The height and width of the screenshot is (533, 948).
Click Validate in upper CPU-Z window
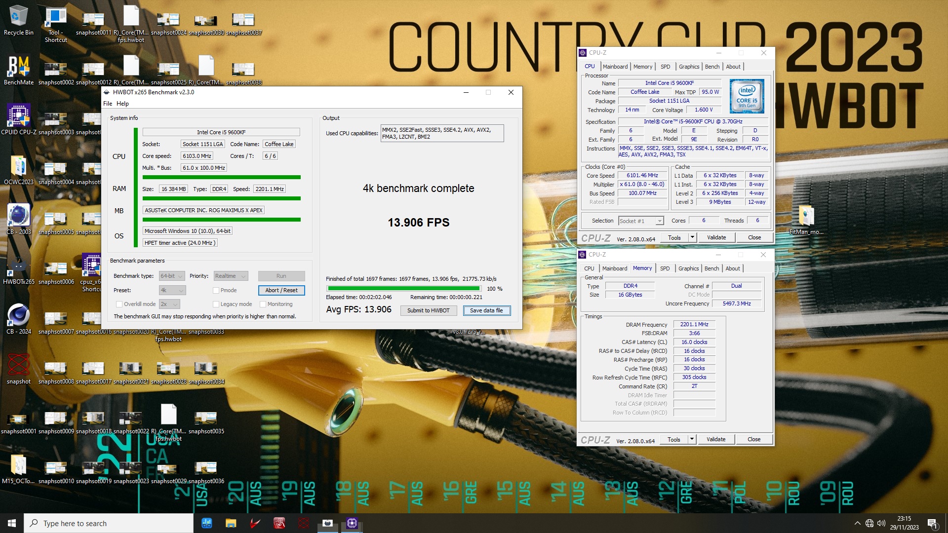tap(716, 237)
